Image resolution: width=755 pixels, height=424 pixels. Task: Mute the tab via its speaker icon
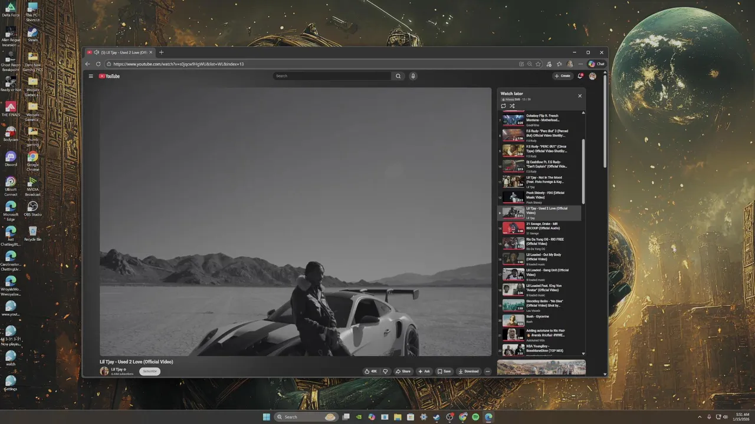tap(96, 52)
